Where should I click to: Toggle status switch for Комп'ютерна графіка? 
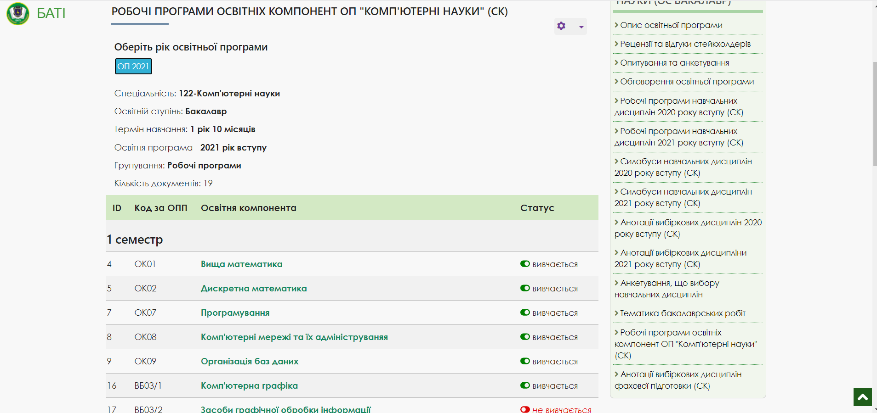(x=525, y=385)
